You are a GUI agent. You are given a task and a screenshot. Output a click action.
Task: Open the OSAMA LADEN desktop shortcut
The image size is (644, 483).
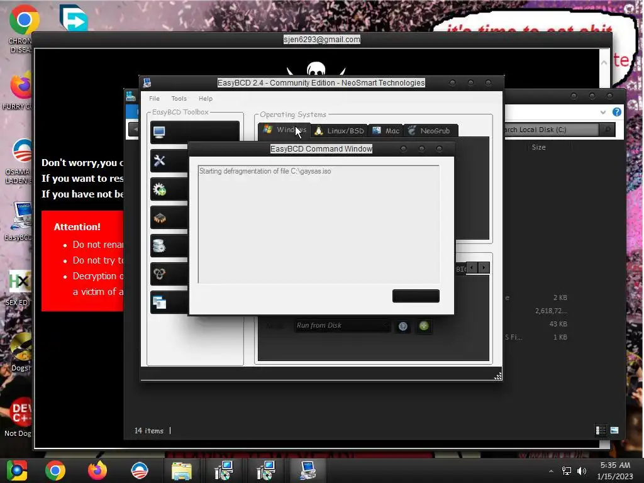pyautogui.click(x=18, y=161)
